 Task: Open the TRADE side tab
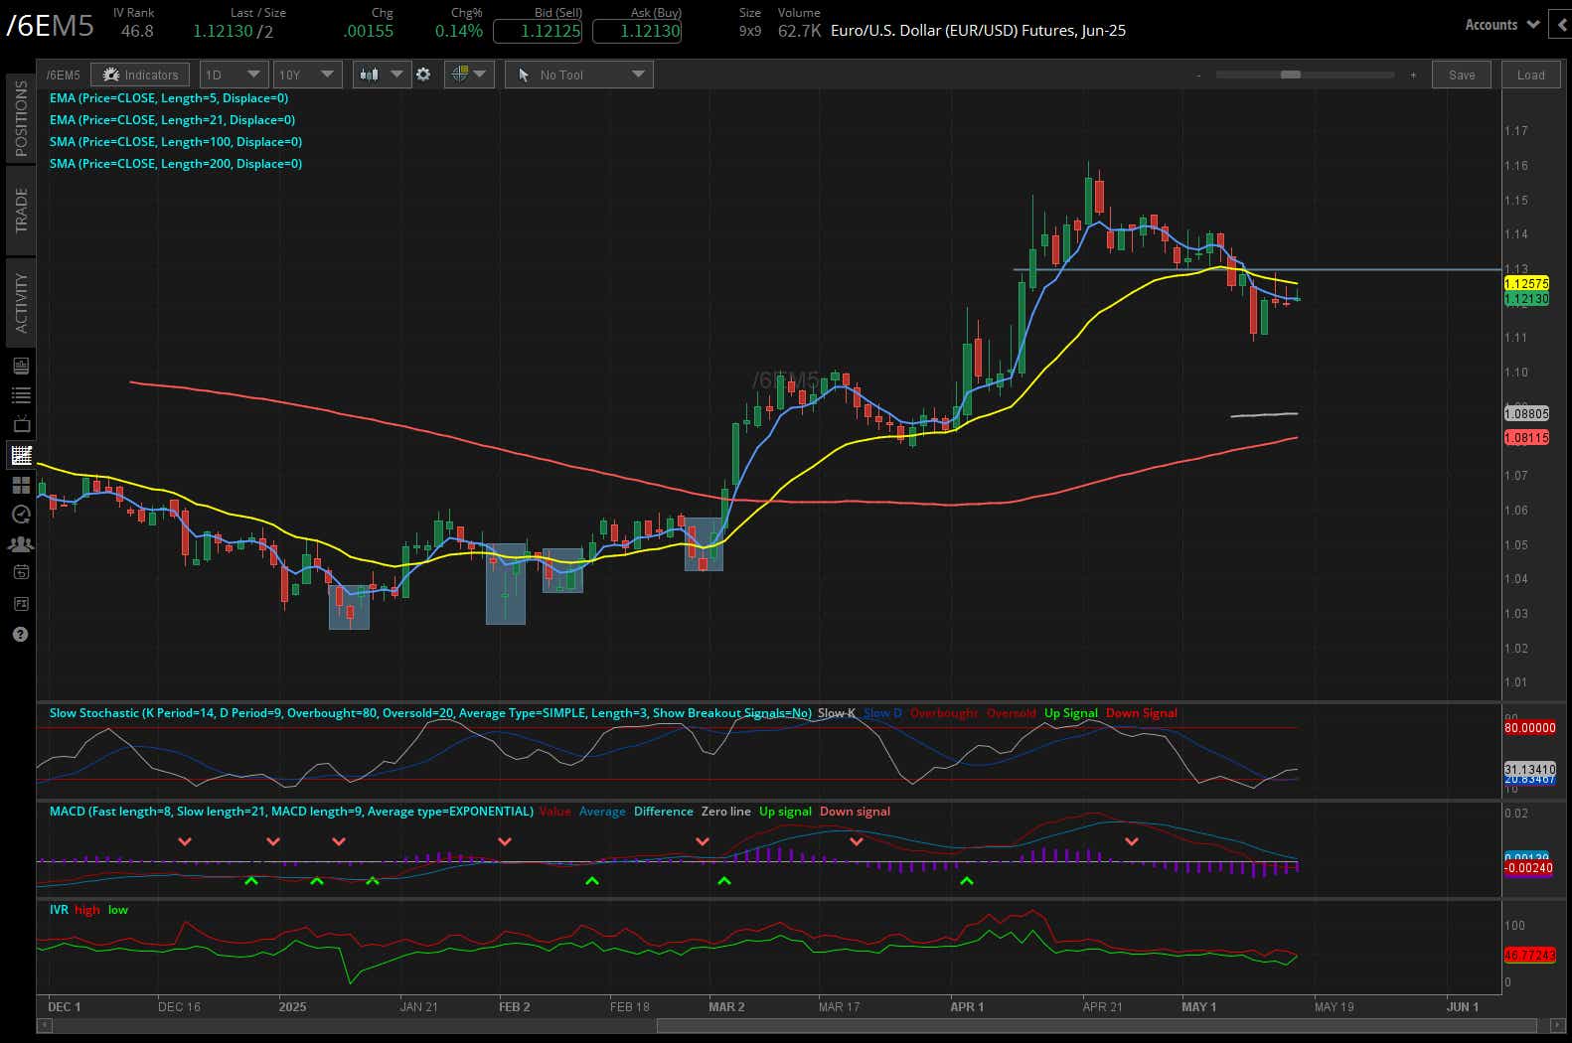coord(21,211)
